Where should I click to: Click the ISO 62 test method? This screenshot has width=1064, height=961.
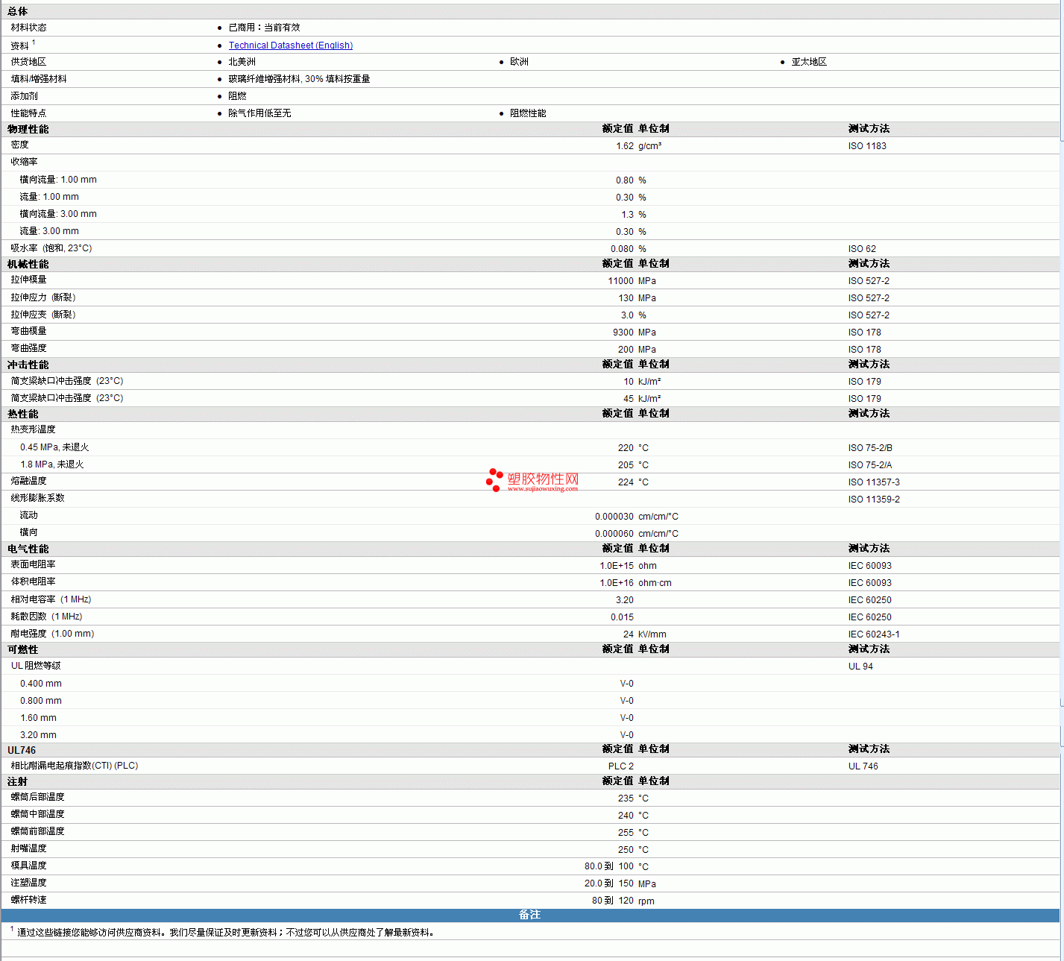pyautogui.click(x=862, y=249)
